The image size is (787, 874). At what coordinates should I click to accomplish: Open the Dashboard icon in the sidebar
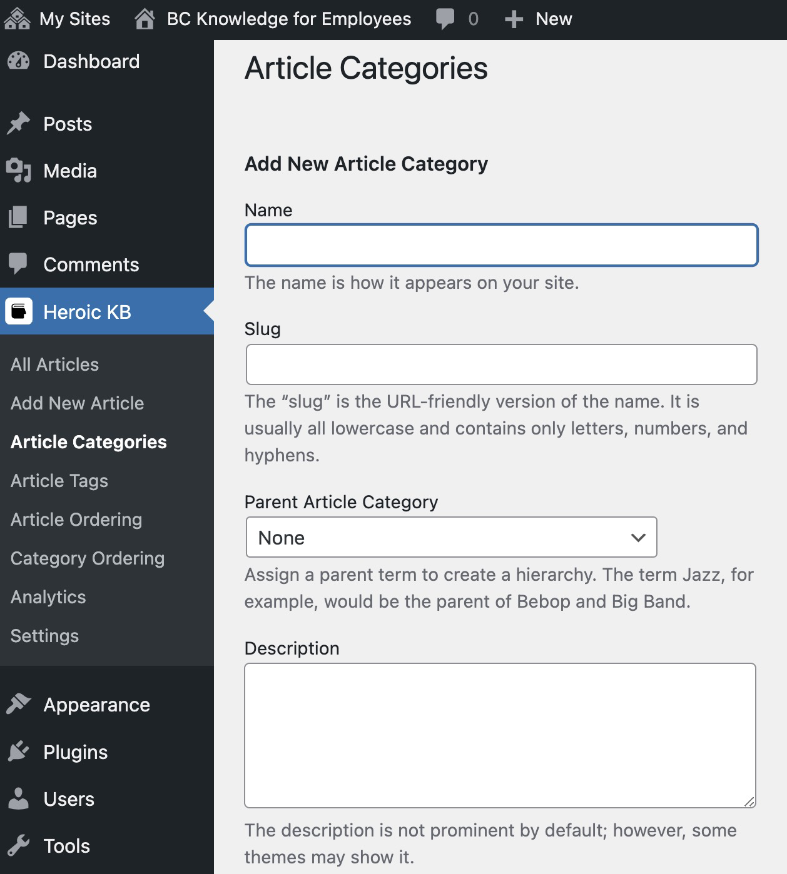pos(19,61)
